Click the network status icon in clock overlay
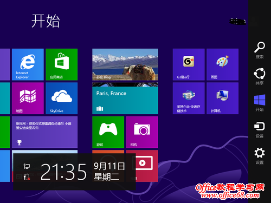Image resolution: width=271 pixels, height=203 pixels. point(27,166)
